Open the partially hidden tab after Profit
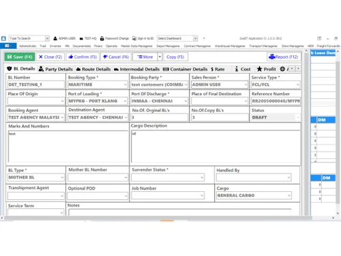Screen dimensions: 341x256 click(x=284, y=69)
